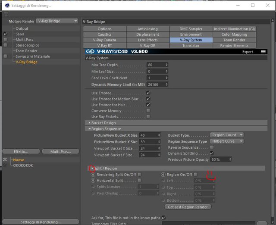Select Team Render in left tree
This screenshot has height=225, width=276.
27,51
